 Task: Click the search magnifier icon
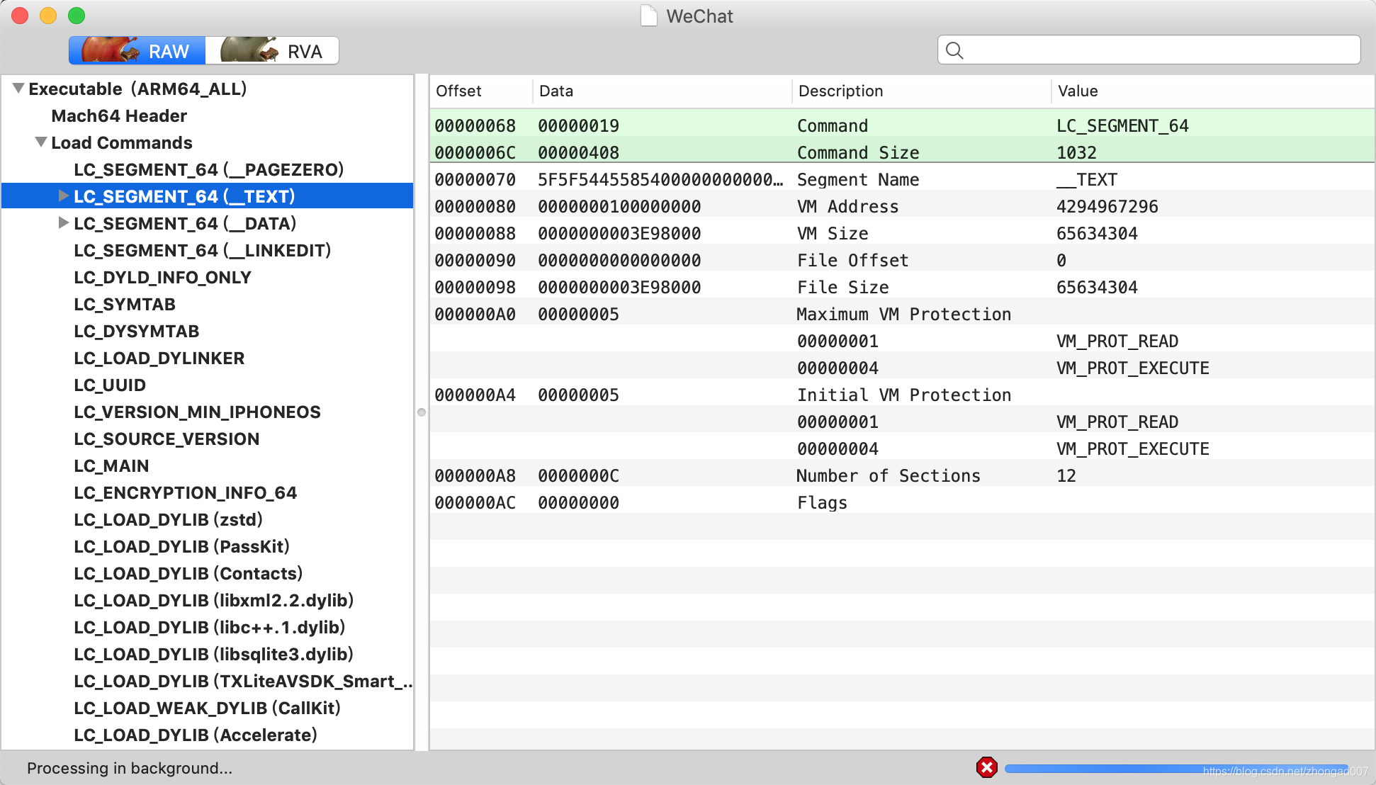pyautogui.click(x=954, y=50)
